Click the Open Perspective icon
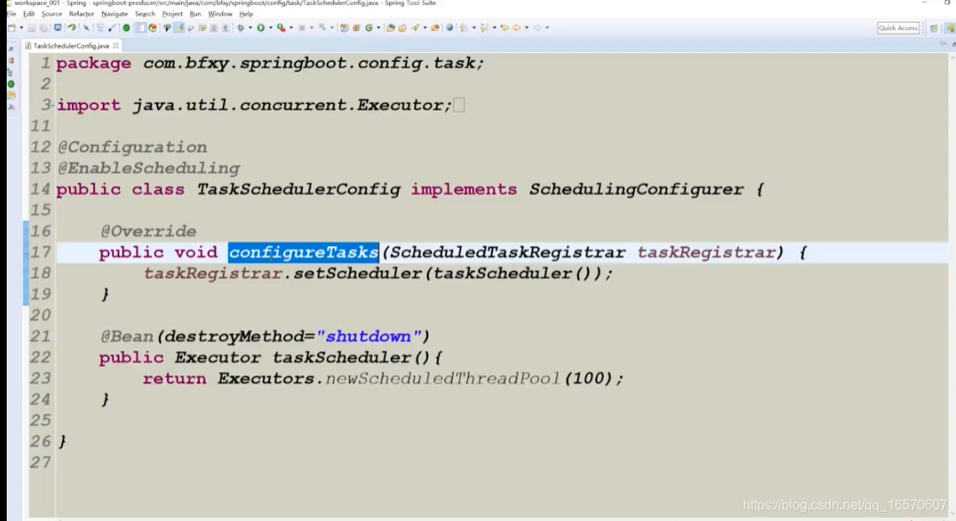Viewport: 956px width, 521px height. [934, 28]
